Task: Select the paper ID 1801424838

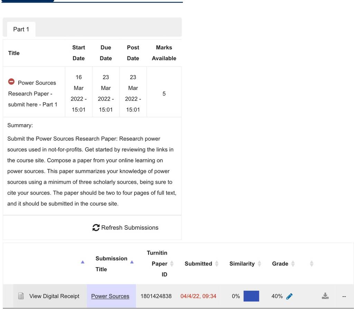Action: [156, 296]
